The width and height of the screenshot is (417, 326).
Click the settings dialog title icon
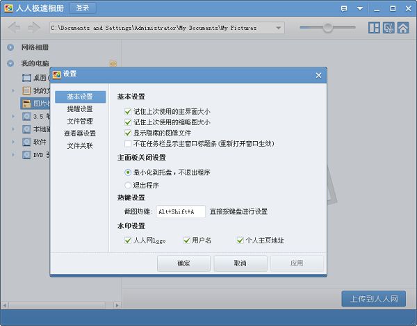(x=57, y=74)
